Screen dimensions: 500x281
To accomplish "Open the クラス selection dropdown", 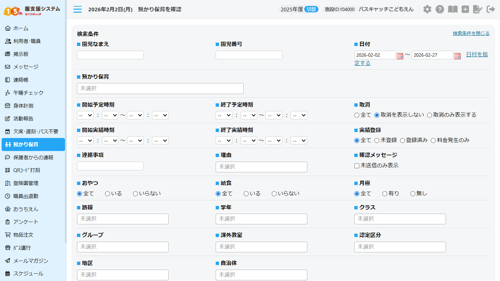I will point(400,219).
